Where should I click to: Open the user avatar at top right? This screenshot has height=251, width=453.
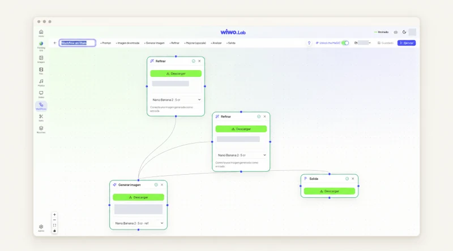pos(412,32)
